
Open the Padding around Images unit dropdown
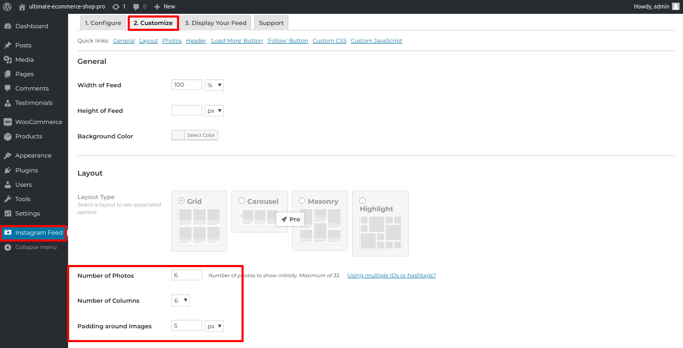214,326
